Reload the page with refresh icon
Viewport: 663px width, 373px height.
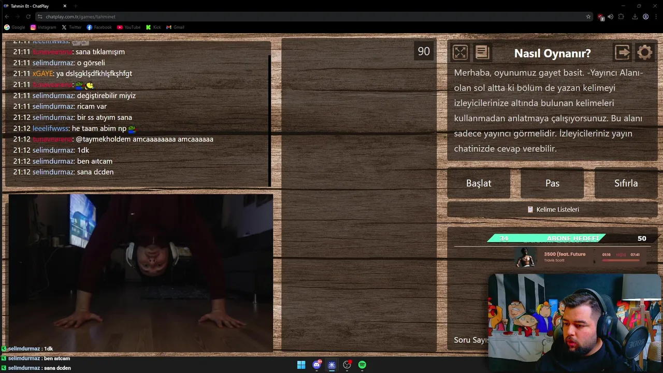pos(28,17)
